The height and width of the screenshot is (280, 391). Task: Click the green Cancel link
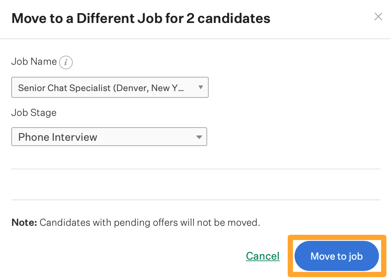(263, 256)
